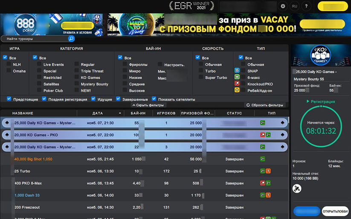The image size is (351, 219).
Task: Open the help question mark icon
Action: coord(306,6)
